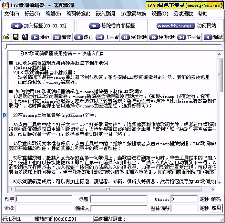
Task: Open lyrics file with folder icon
Action: 7,37
